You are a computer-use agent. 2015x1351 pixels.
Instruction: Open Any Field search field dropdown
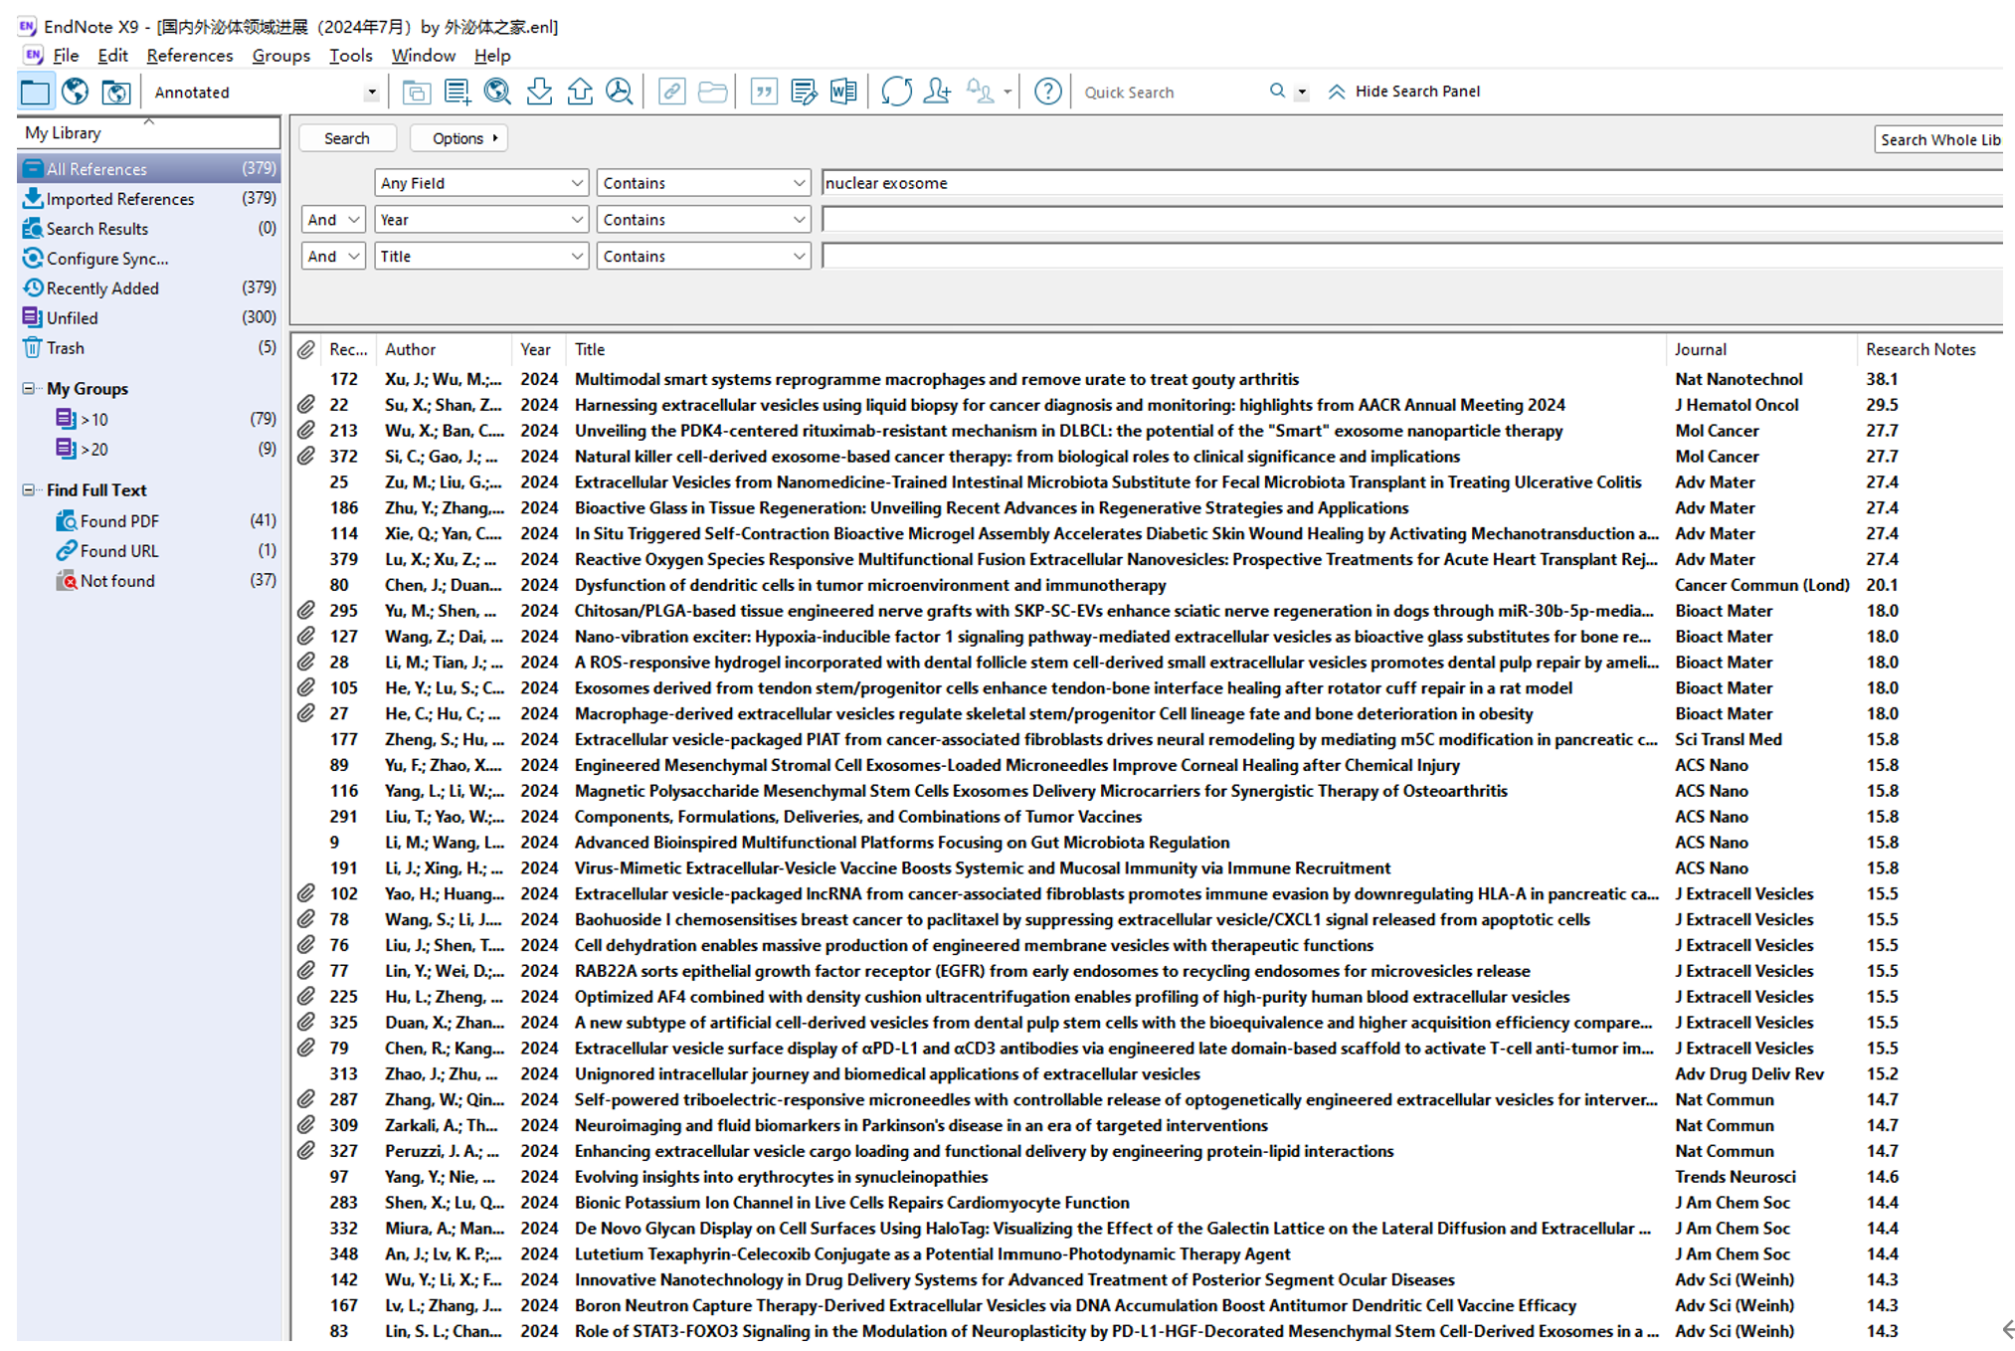coord(480,183)
